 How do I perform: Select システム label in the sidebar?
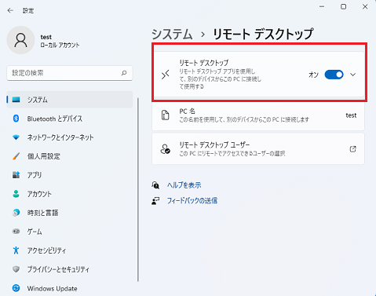coord(38,100)
